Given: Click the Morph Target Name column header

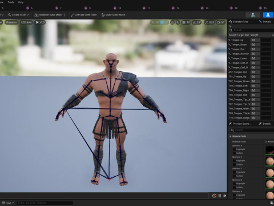Looking at the screenshot, I should pyautogui.click(x=239, y=35).
